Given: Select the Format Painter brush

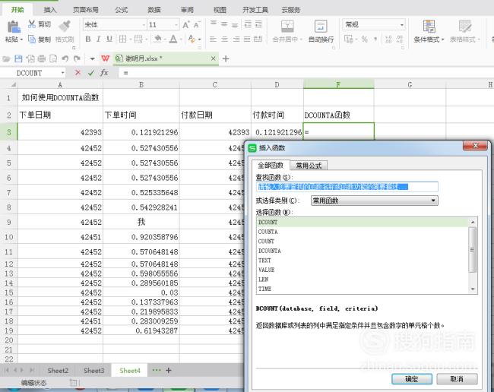Looking at the screenshot, I should tap(65, 26).
